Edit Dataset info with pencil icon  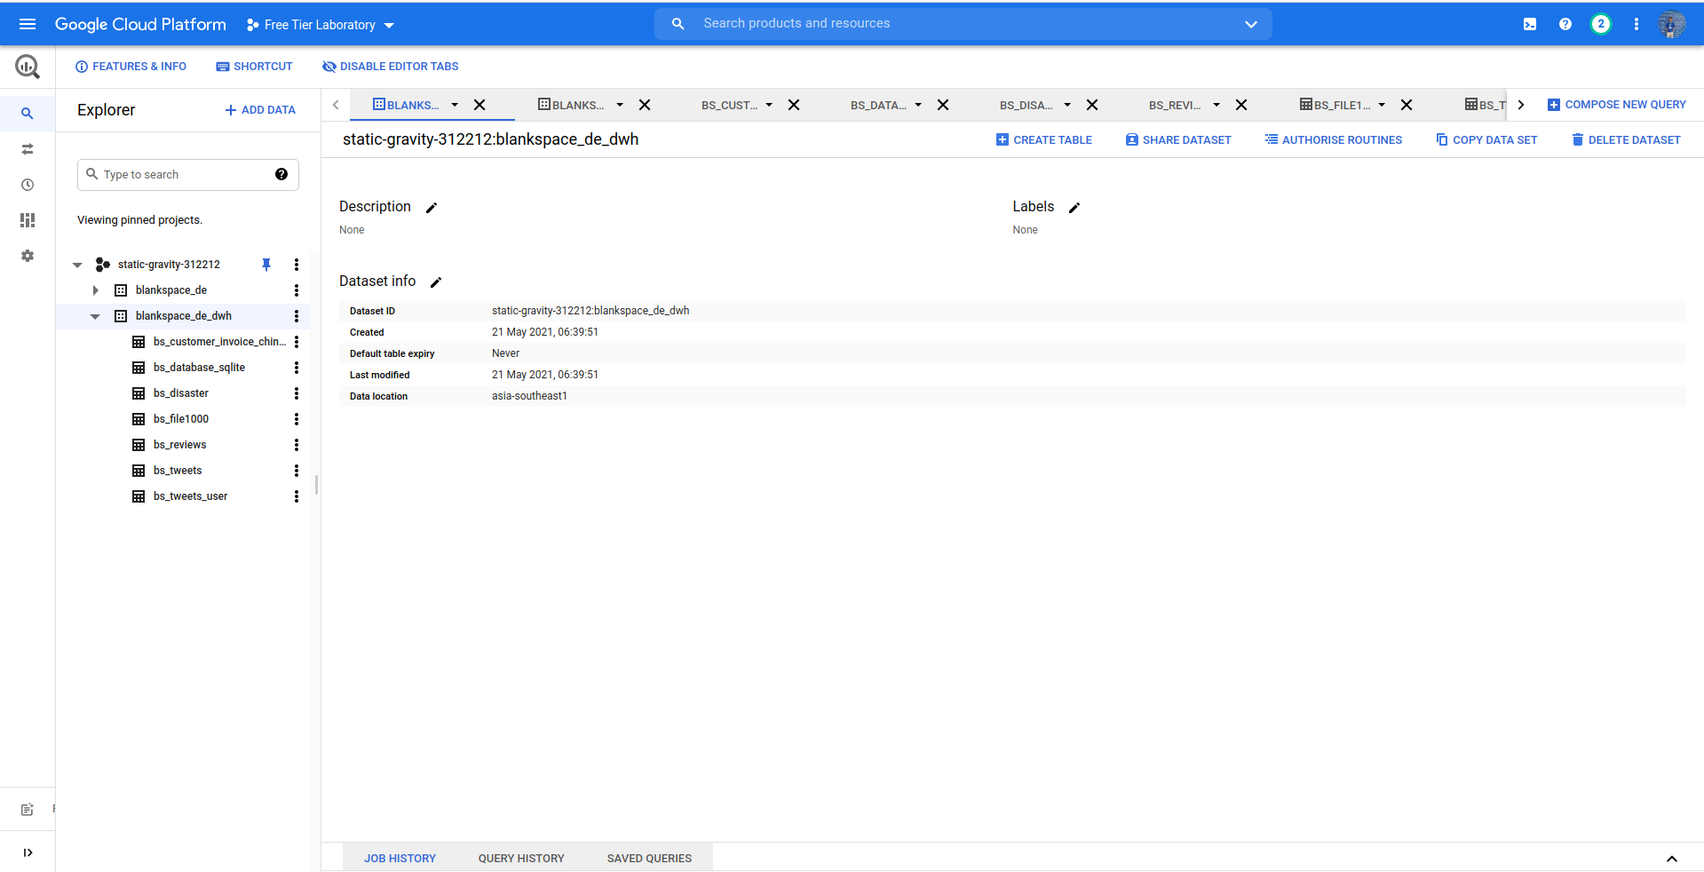coord(436,282)
